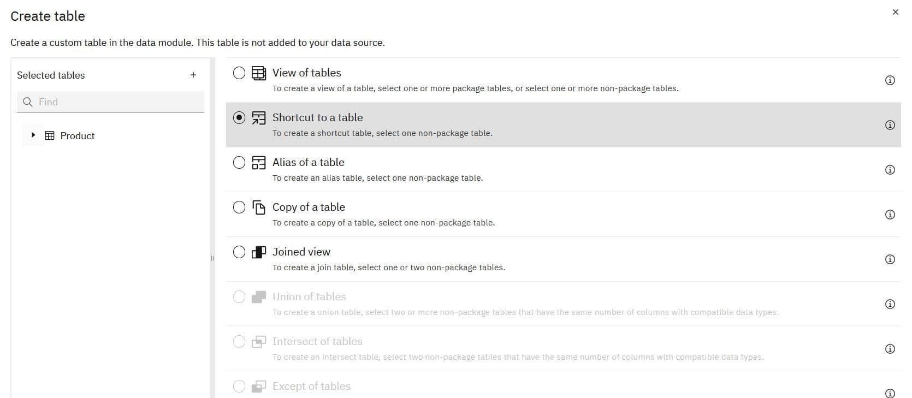Viewport: 912px width, 398px height.
Task: Pick the Joined view radio button
Action: [239, 252]
